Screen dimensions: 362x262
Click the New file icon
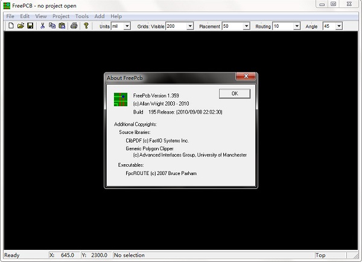(x=11, y=25)
